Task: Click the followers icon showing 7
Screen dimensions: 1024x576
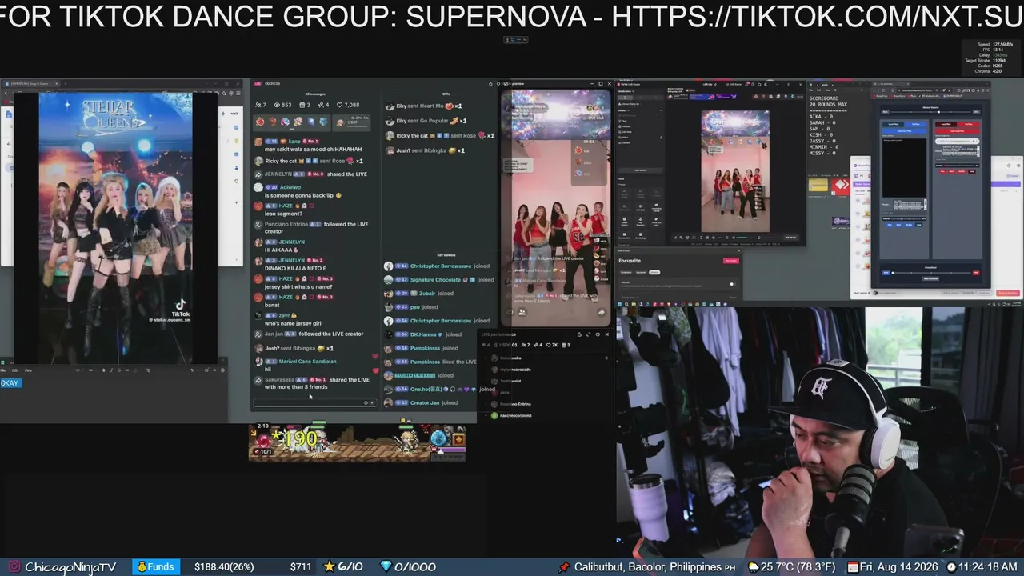Action: coord(258,105)
